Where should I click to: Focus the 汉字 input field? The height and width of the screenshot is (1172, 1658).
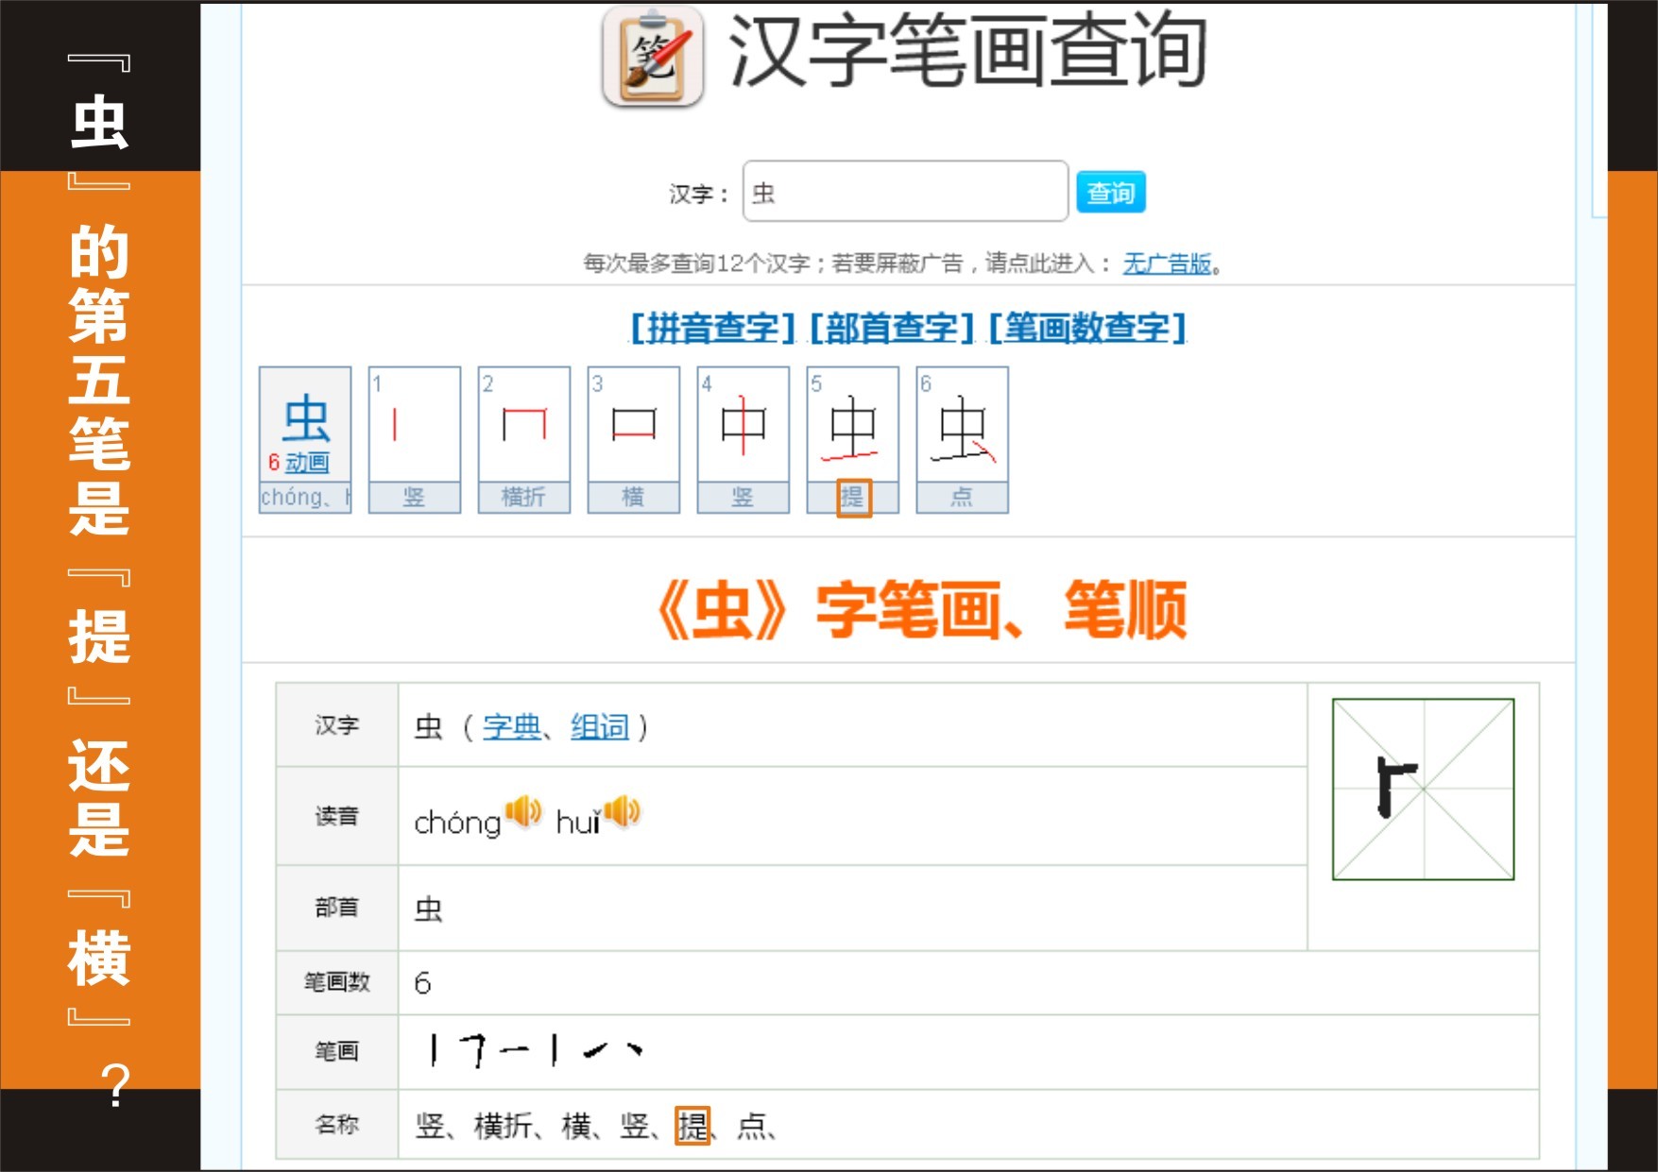tap(904, 192)
